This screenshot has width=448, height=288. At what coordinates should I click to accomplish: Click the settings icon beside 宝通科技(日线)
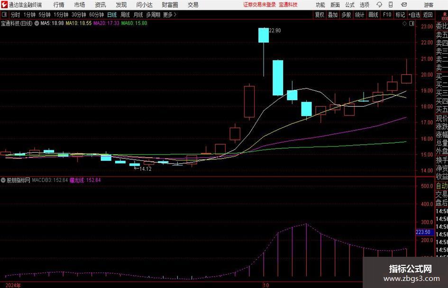pyautogui.click(x=37, y=23)
